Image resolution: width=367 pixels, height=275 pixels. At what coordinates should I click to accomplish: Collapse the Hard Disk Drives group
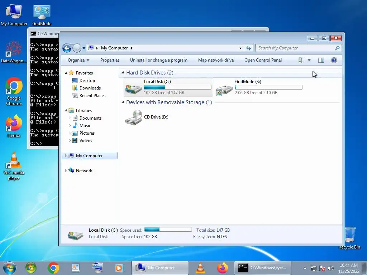tap(123, 73)
